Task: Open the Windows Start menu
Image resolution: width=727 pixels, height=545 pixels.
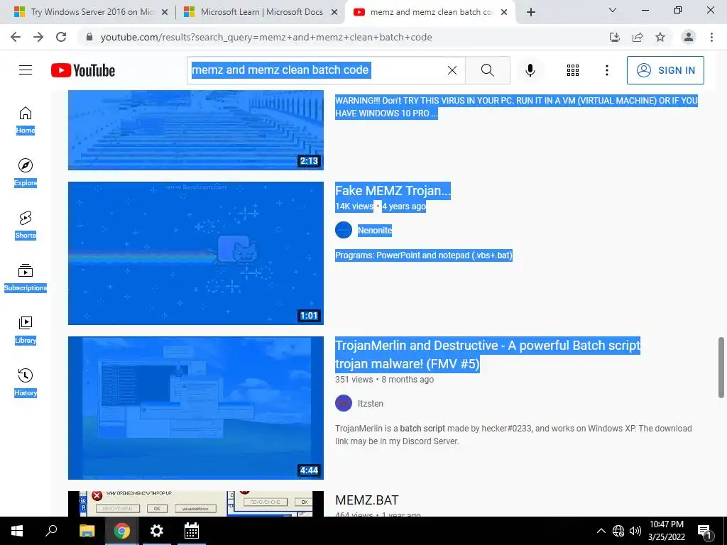Action: (17, 531)
